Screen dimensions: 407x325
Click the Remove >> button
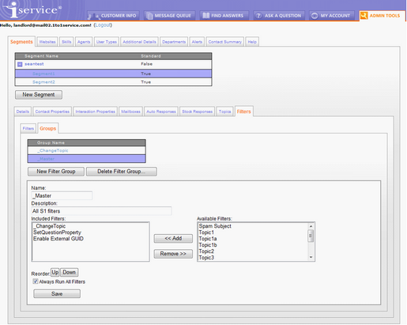point(173,254)
